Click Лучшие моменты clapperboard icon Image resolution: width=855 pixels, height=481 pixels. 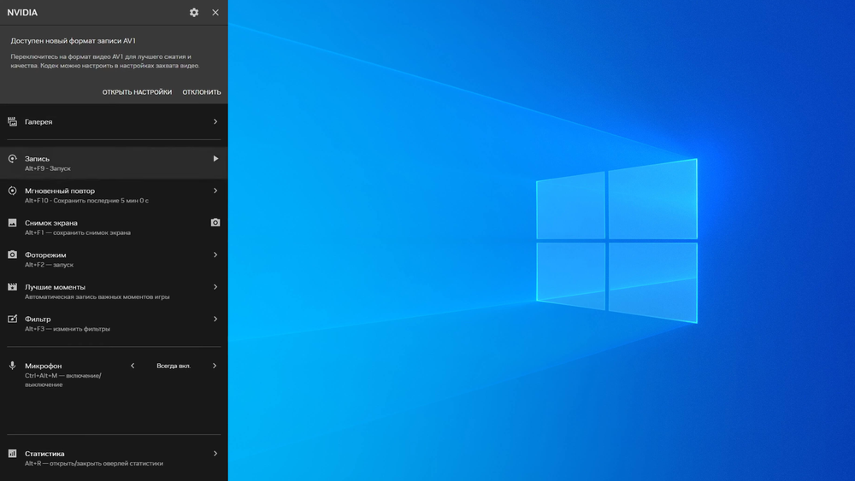tap(12, 286)
